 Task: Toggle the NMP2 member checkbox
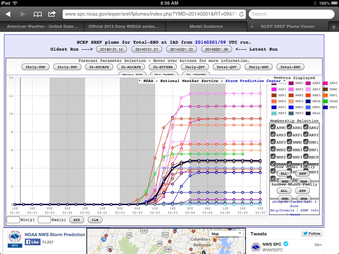pyautogui.click(x=273, y=156)
